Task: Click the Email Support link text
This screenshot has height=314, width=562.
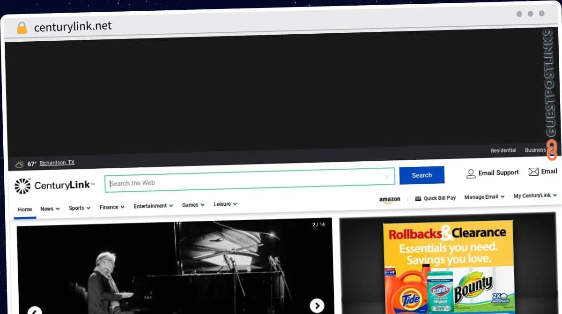Action: 498,172
